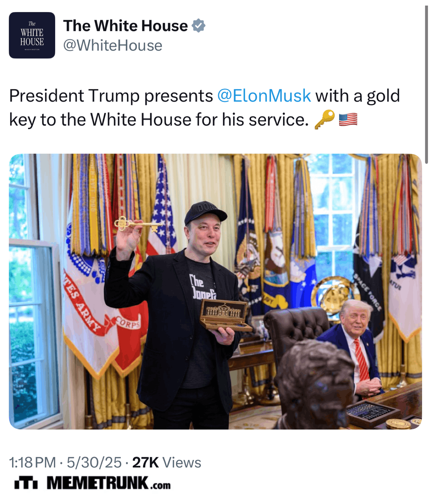Open the attached Oval Office photo
Image resolution: width=431 pixels, height=494 pixels.
tap(215, 291)
